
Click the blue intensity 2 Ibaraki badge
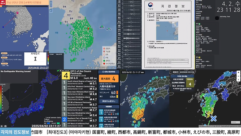(x=64, y=119)
